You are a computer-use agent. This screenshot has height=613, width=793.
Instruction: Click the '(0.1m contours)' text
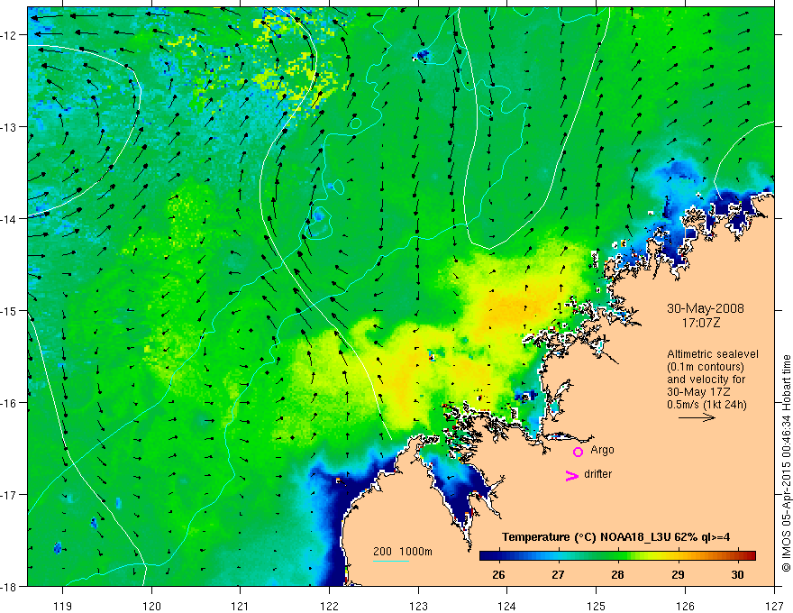tap(706, 367)
